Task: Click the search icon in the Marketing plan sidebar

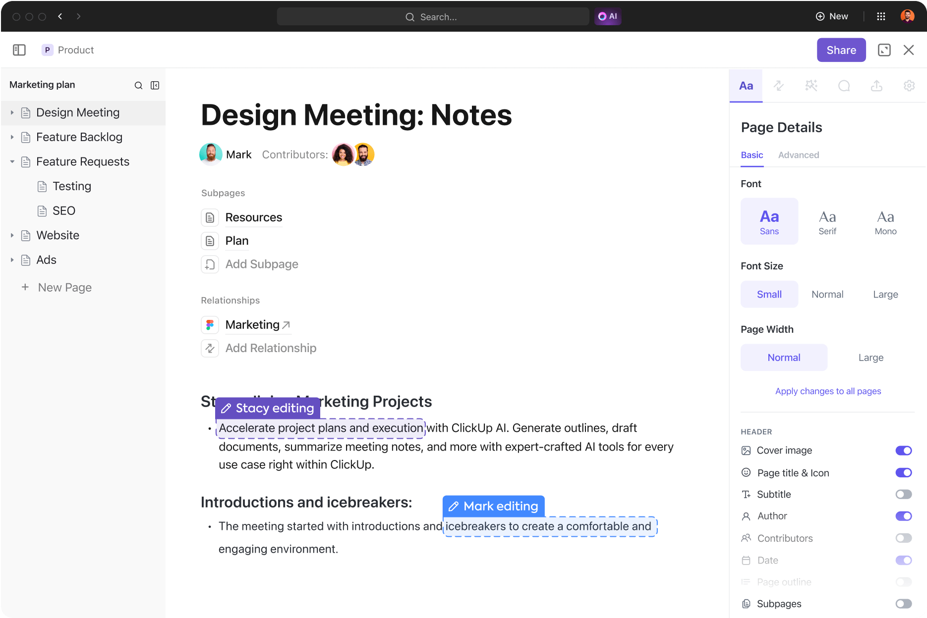Action: tap(138, 85)
